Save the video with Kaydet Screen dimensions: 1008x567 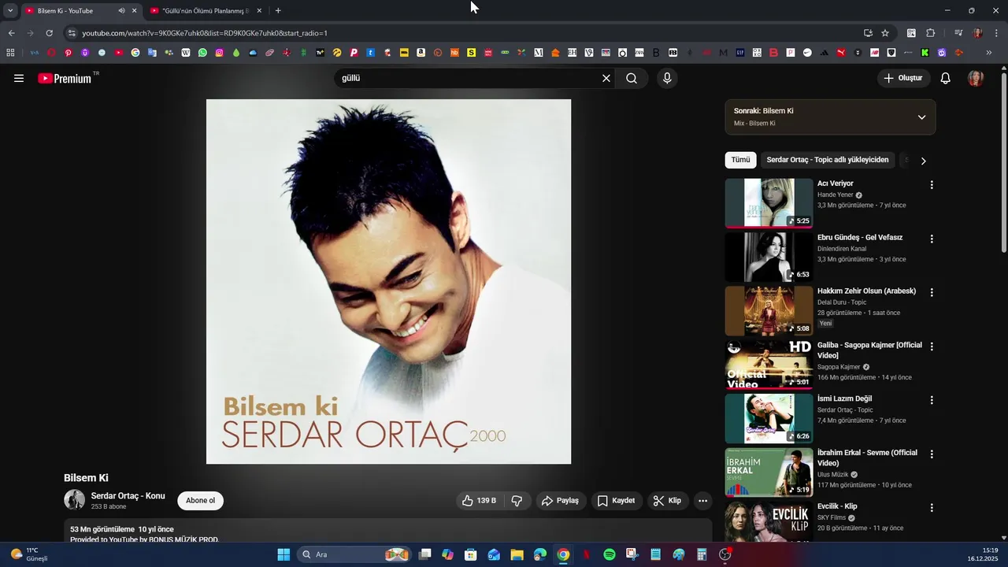616,501
